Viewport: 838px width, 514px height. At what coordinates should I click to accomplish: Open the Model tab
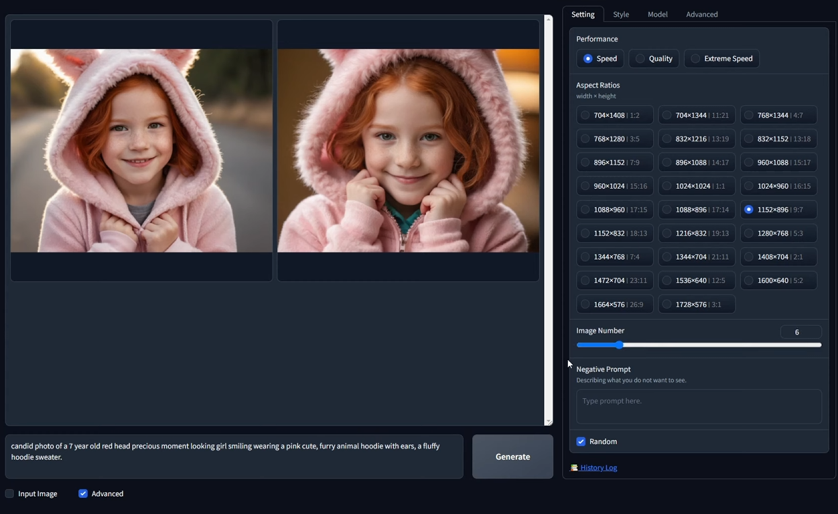pos(657,14)
